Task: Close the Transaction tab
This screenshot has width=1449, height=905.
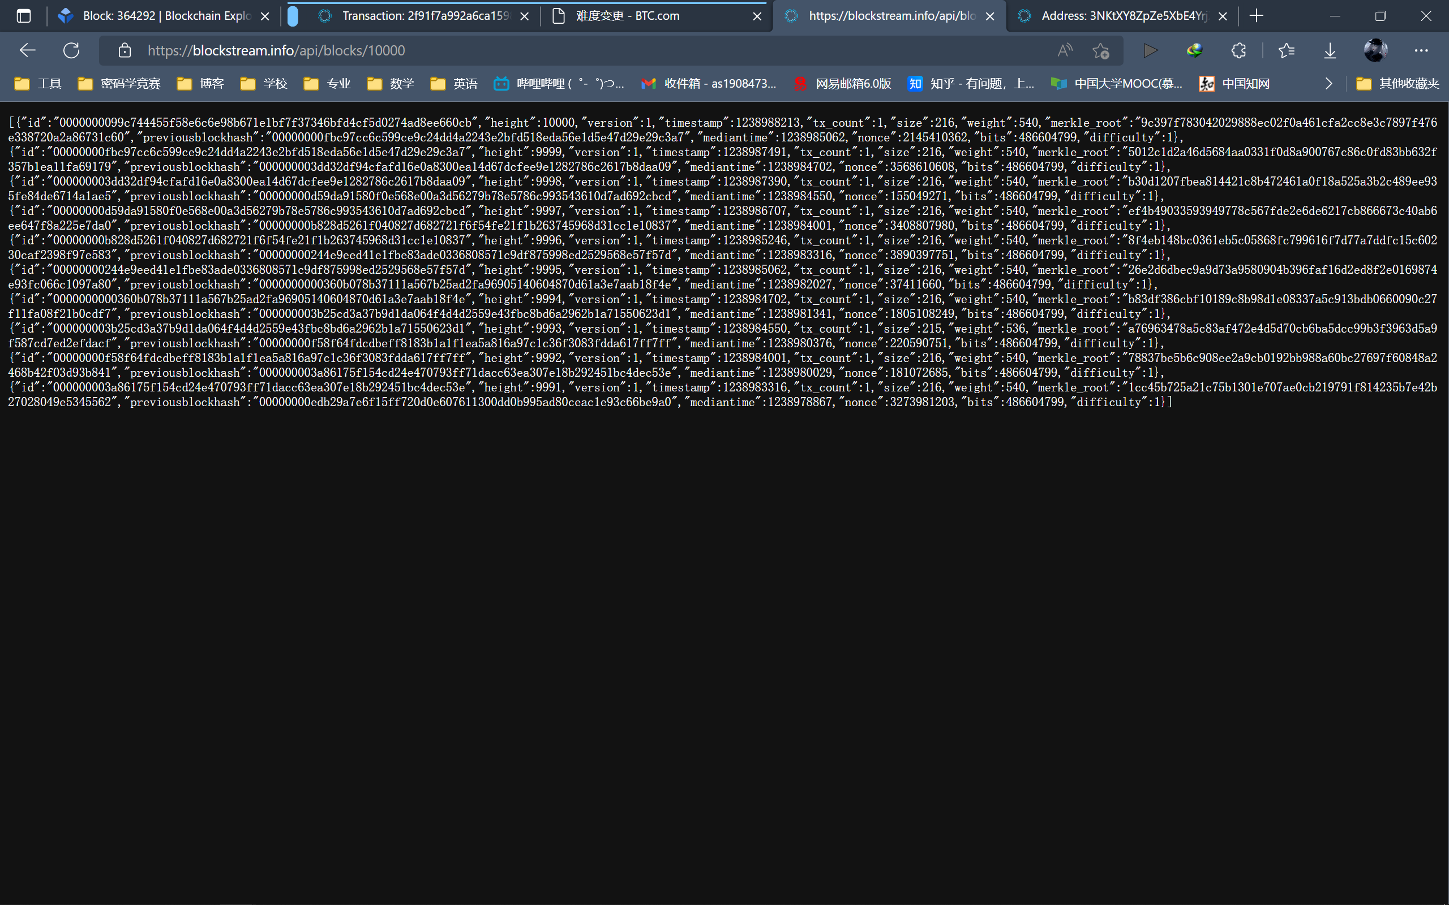Action: point(525,16)
